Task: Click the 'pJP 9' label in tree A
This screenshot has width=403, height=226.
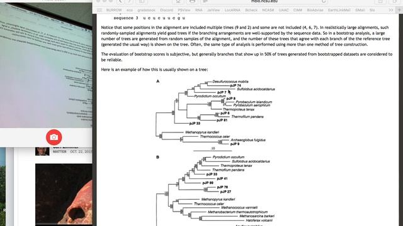Action: click(235, 144)
